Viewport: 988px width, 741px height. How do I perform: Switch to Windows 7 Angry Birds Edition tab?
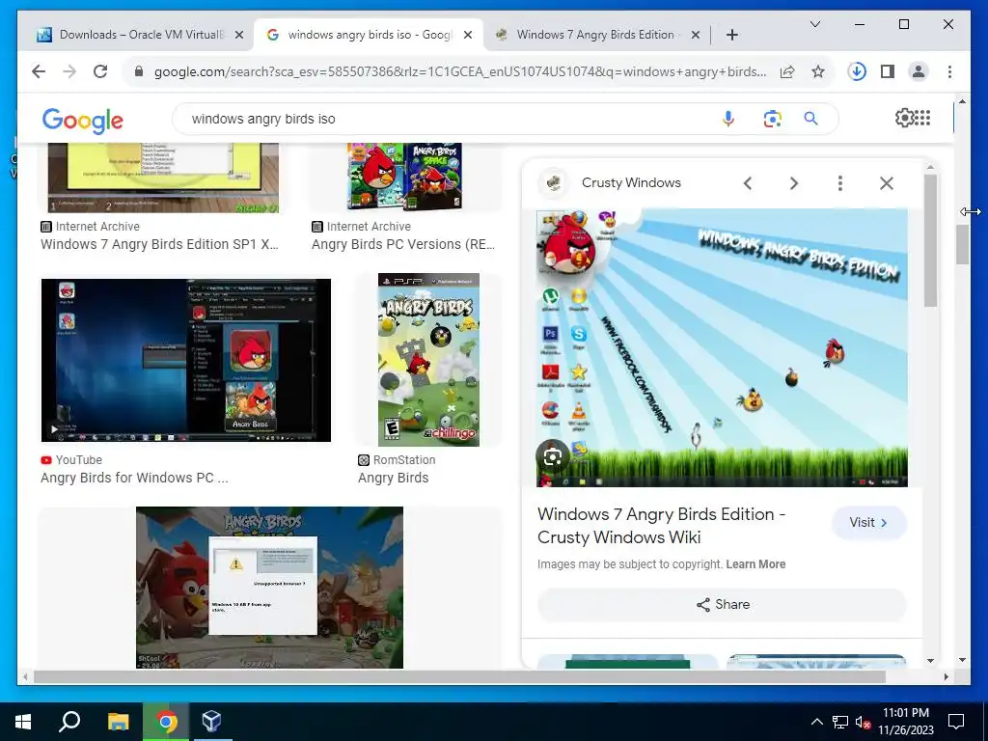596,35
